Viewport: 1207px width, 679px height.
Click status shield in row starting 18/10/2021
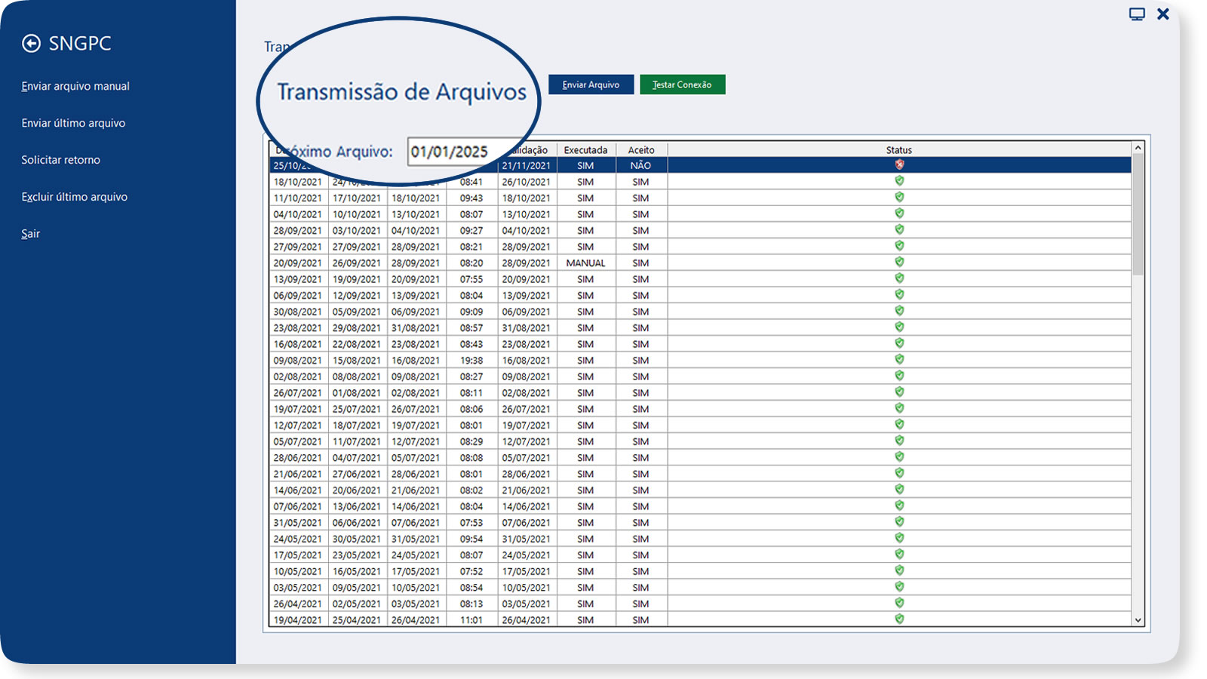click(x=899, y=181)
